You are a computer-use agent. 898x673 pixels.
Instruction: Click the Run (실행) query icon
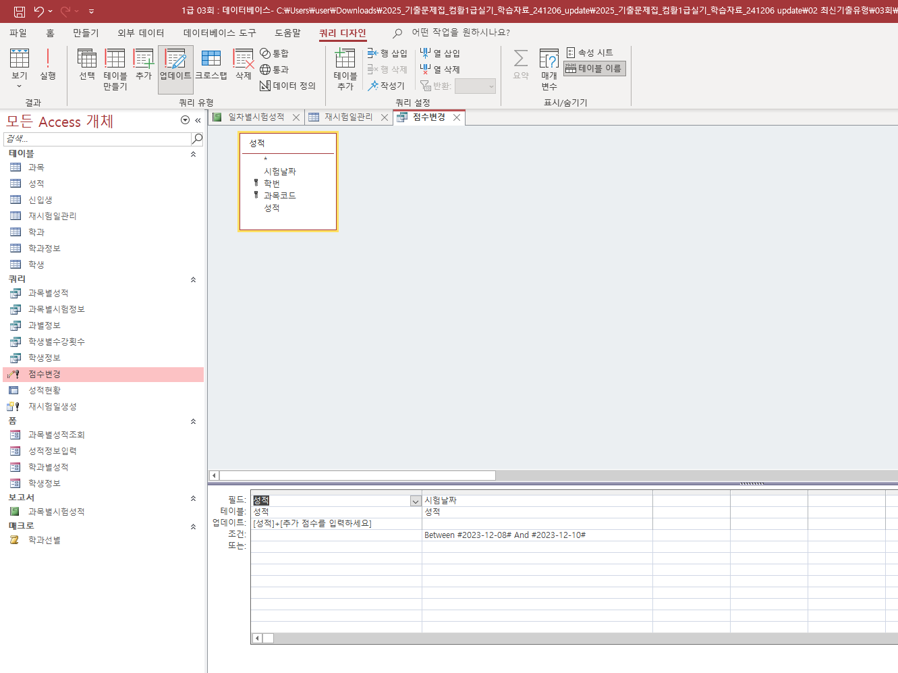coord(47,65)
